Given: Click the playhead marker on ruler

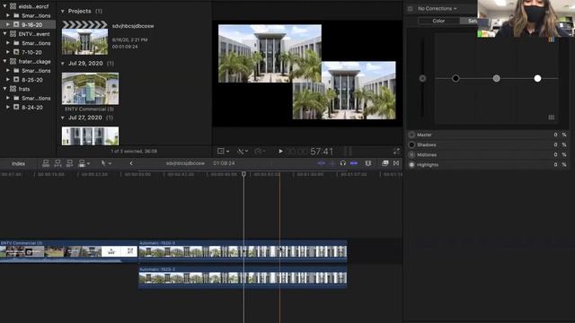Looking at the screenshot, I should coord(243,174).
